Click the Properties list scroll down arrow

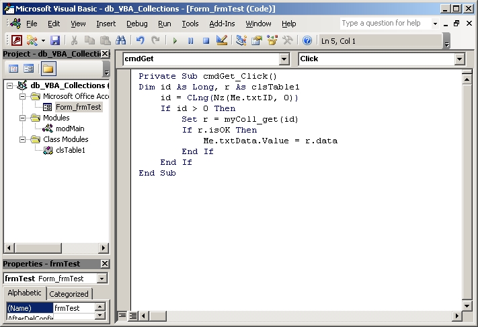click(x=100, y=315)
